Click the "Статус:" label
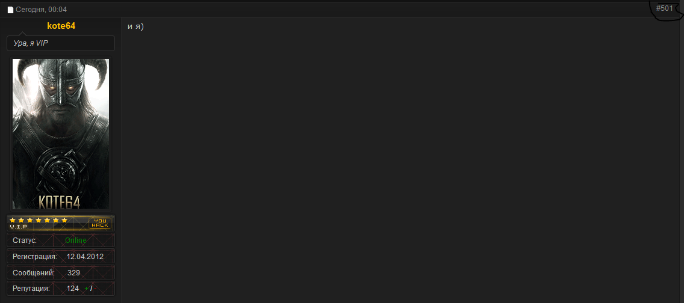 [x=25, y=240]
